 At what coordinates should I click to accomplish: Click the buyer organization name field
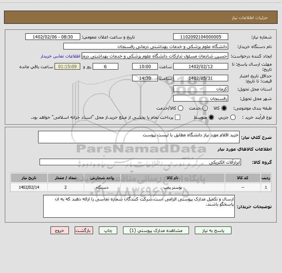[146, 46]
